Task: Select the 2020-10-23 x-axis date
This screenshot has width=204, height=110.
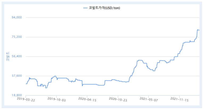Action: click(118, 99)
